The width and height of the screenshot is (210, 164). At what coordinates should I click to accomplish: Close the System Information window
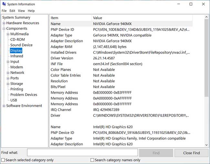(203, 4)
